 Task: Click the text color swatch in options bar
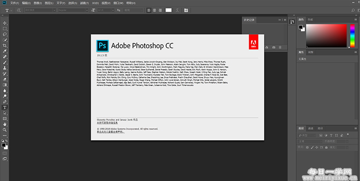click(169, 10)
